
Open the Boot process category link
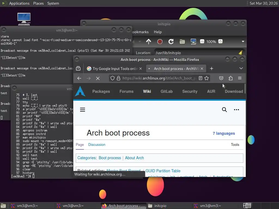click(x=110, y=158)
